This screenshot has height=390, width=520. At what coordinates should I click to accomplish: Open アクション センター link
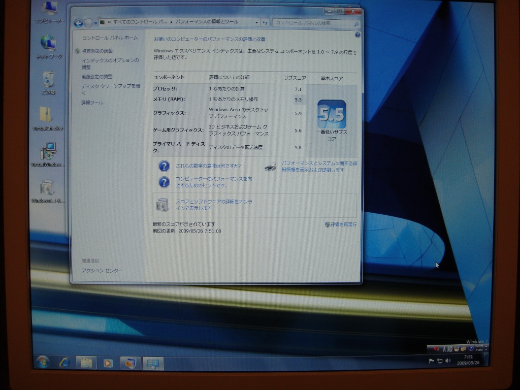[102, 271]
